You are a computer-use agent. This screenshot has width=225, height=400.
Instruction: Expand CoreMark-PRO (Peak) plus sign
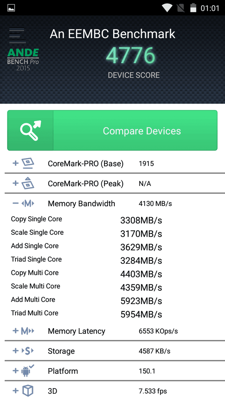click(16, 183)
